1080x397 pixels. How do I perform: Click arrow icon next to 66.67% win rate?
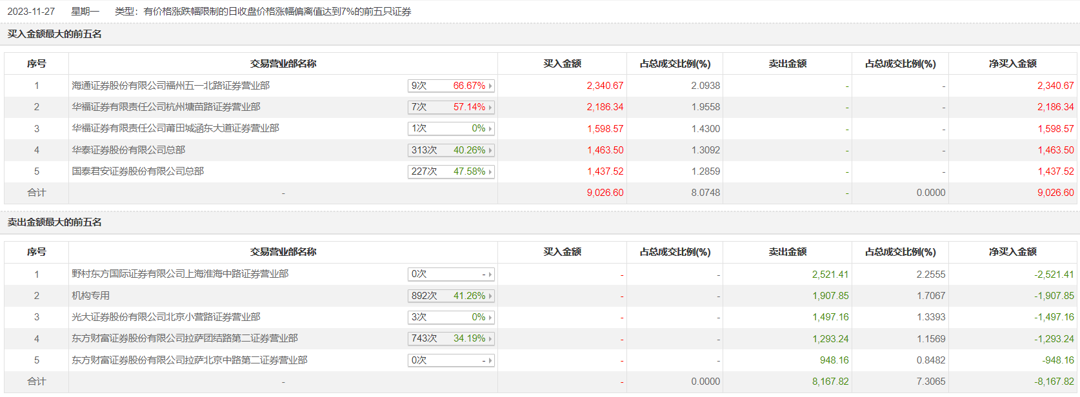click(x=490, y=86)
